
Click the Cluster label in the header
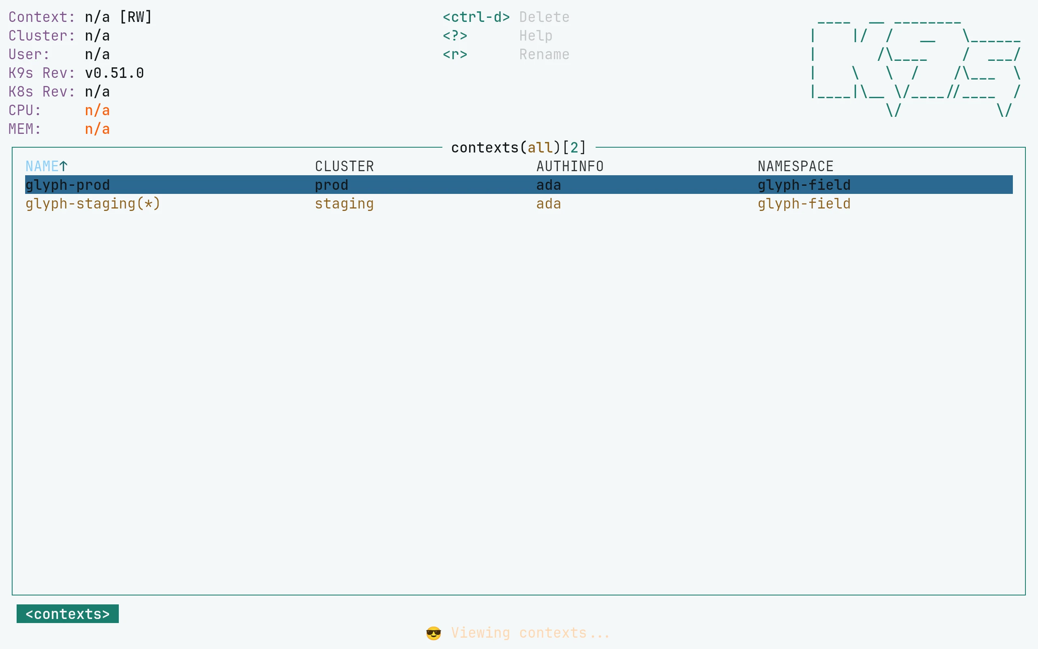(42, 36)
